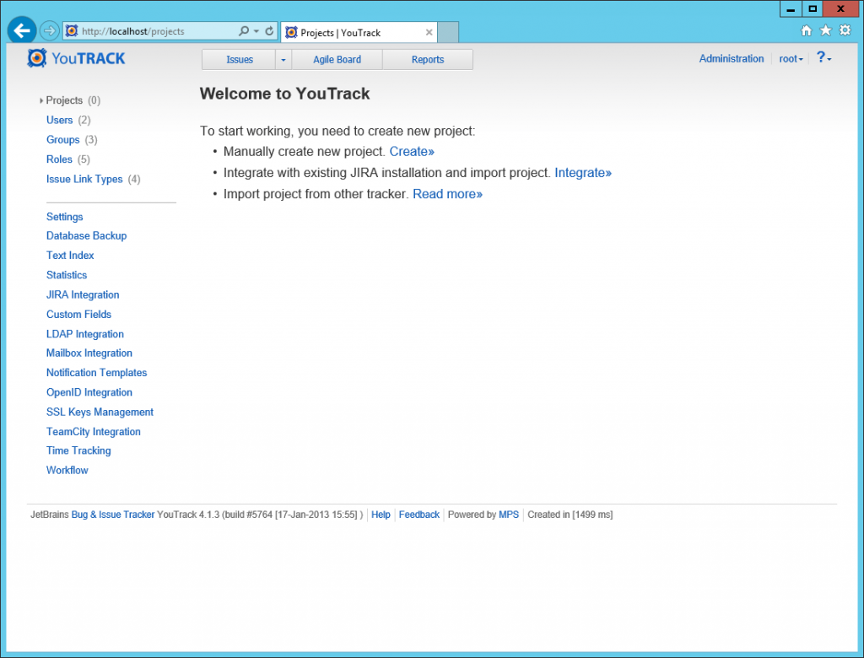Open Issue Link Types

click(84, 179)
